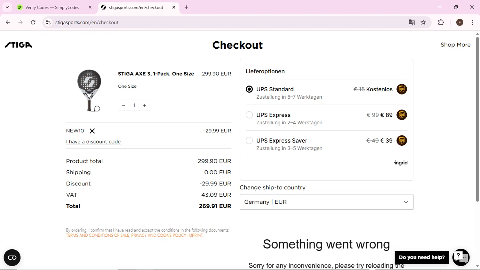The width and height of the screenshot is (480, 270).
Task: View site information icon in address bar
Action: click(x=48, y=22)
